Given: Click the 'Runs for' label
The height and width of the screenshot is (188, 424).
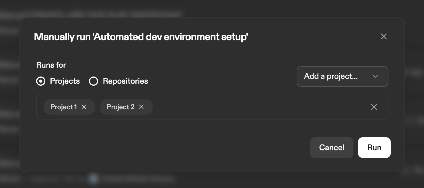Looking at the screenshot, I should (51, 65).
